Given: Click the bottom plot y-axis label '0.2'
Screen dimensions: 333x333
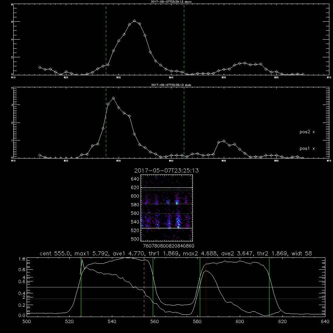Looking at the screenshot, I should click(22, 305).
